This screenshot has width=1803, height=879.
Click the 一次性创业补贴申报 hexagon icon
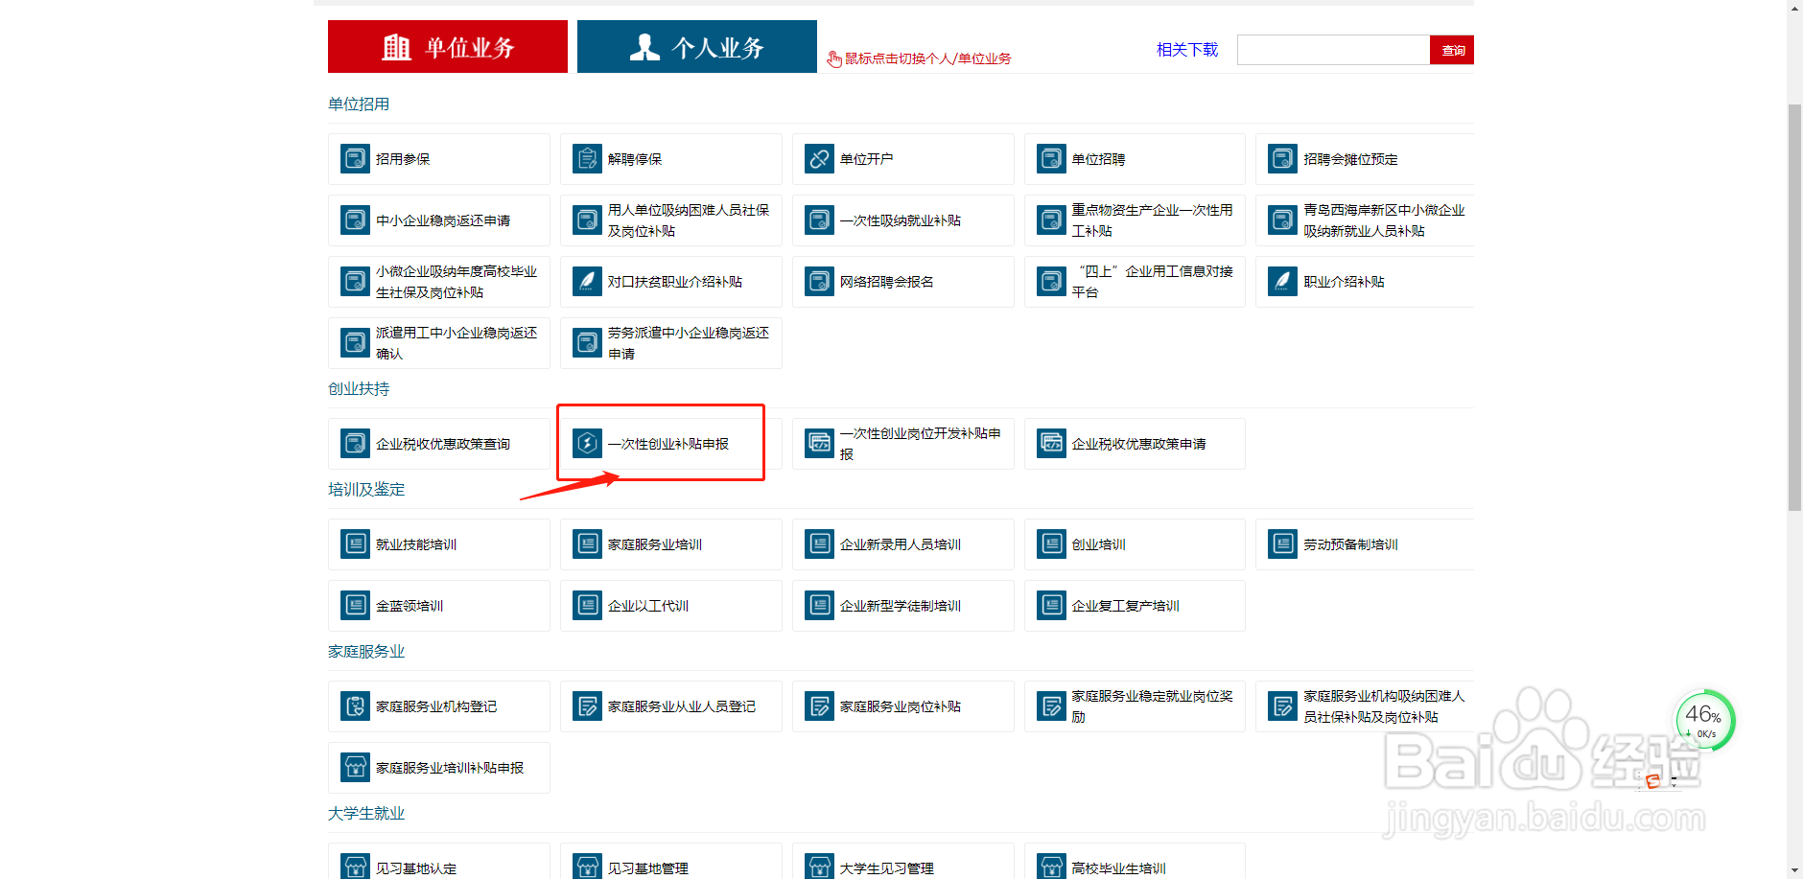(x=587, y=444)
